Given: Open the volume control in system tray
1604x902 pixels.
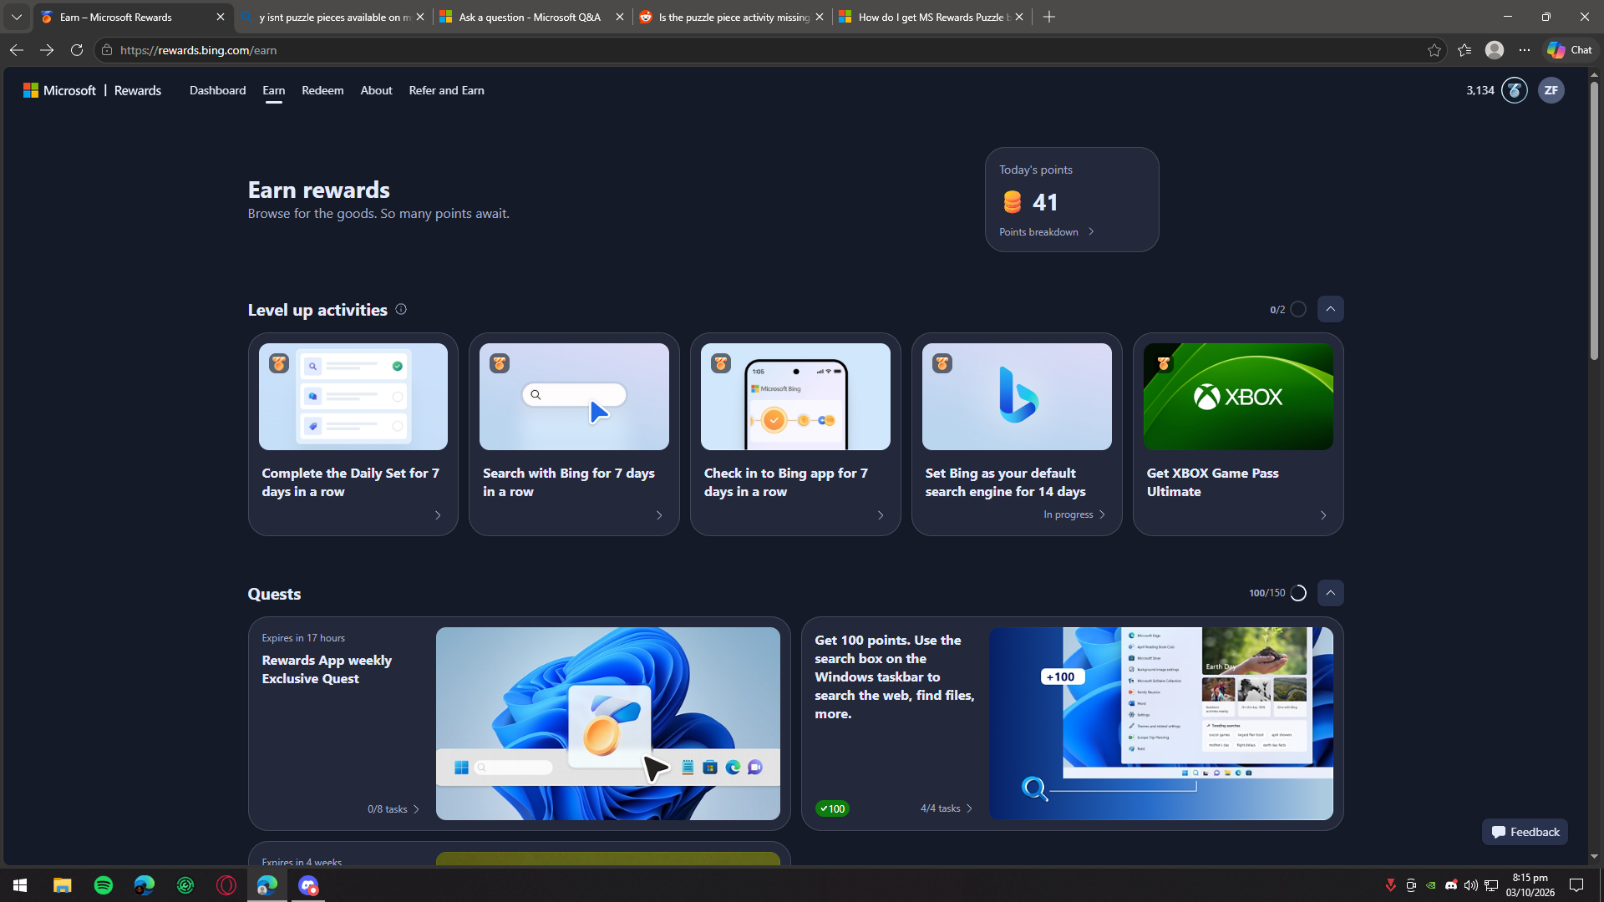Looking at the screenshot, I should click(x=1471, y=885).
